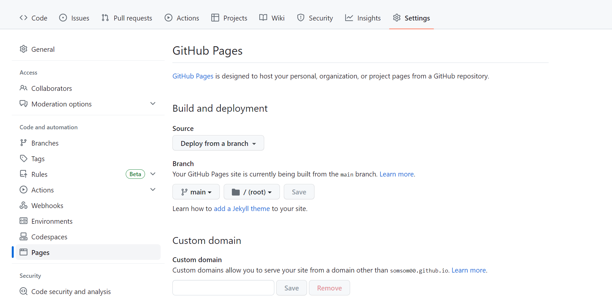Viewport: 612px width, 296px height.
Task: Click the Branches git-branch icon in sidebar
Action: (x=24, y=143)
